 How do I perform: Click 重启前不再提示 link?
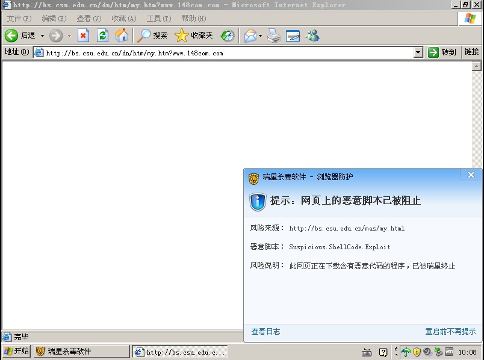[x=450, y=332]
